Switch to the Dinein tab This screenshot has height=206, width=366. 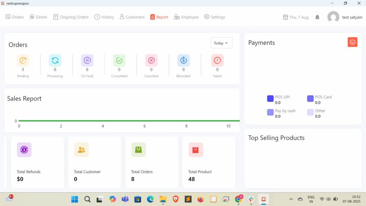pyautogui.click(x=38, y=17)
